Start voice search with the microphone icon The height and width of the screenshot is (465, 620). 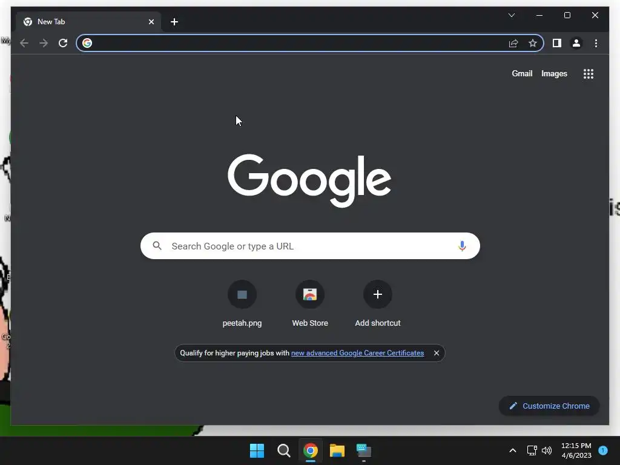pos(462,246)
